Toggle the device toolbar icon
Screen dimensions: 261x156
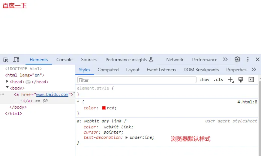pos(16,59)
